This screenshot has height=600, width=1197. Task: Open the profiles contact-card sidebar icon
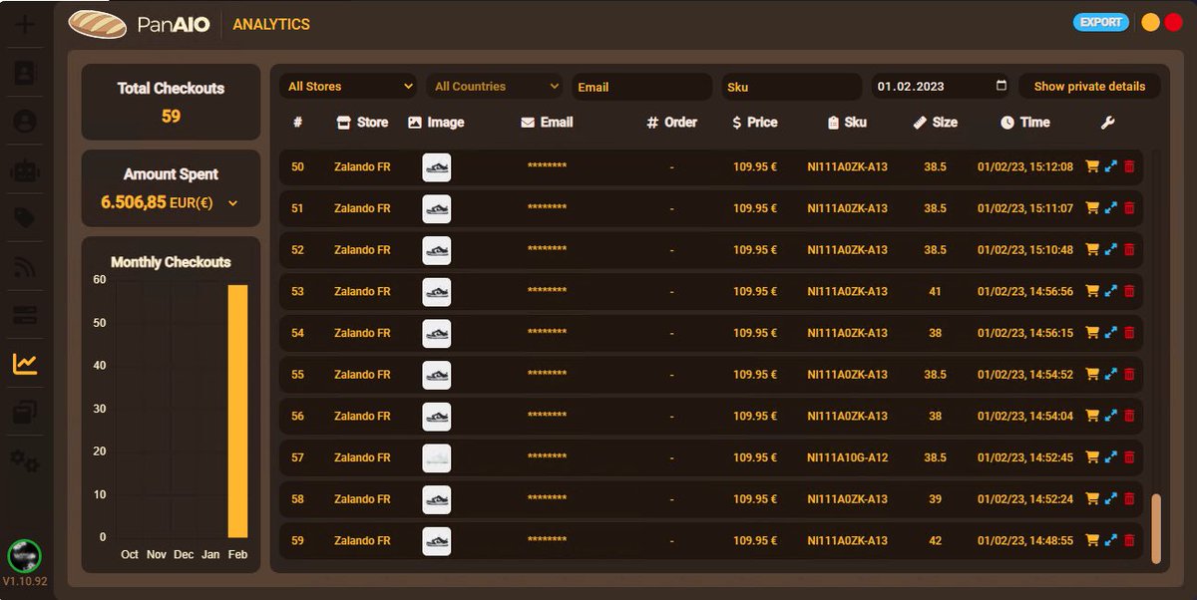pyautogui.click(x=25, y=73)
